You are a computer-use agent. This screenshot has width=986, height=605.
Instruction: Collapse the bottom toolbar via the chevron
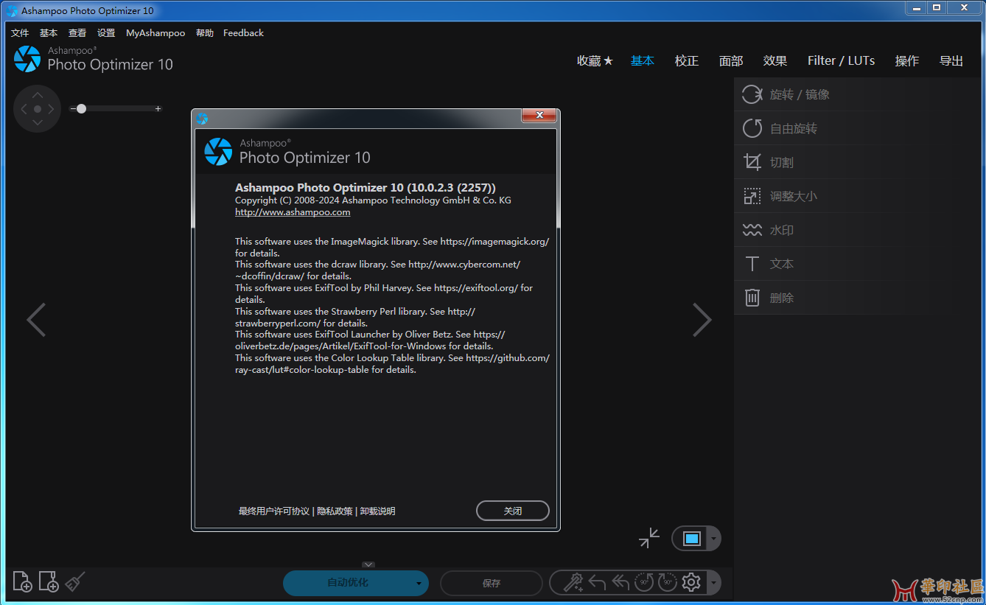[x=368, y=564]
